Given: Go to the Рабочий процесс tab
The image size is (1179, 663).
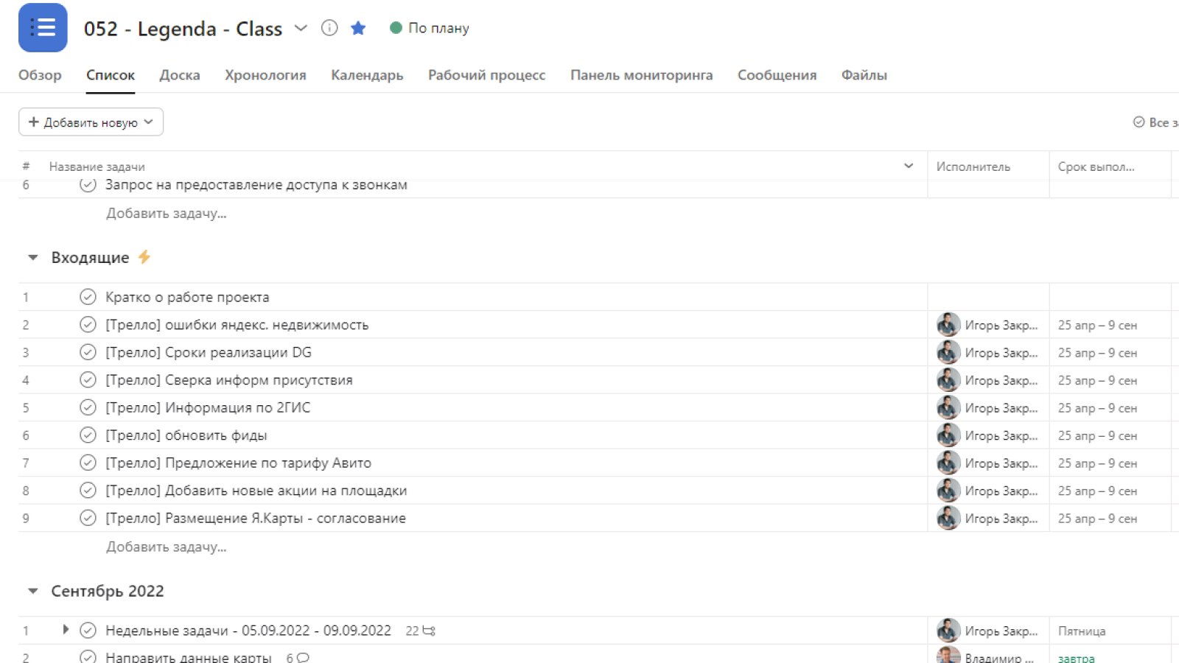Looking at the screenshot, I should pyautogui.click(x=487, y=75).
